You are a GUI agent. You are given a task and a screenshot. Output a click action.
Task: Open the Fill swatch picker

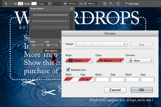coord(20,4)
